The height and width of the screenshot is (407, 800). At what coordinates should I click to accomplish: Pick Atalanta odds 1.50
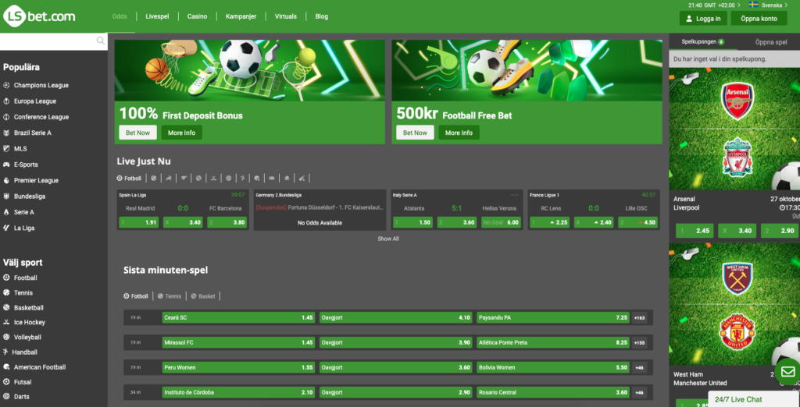pyautogui.click(x=412, y=222)
